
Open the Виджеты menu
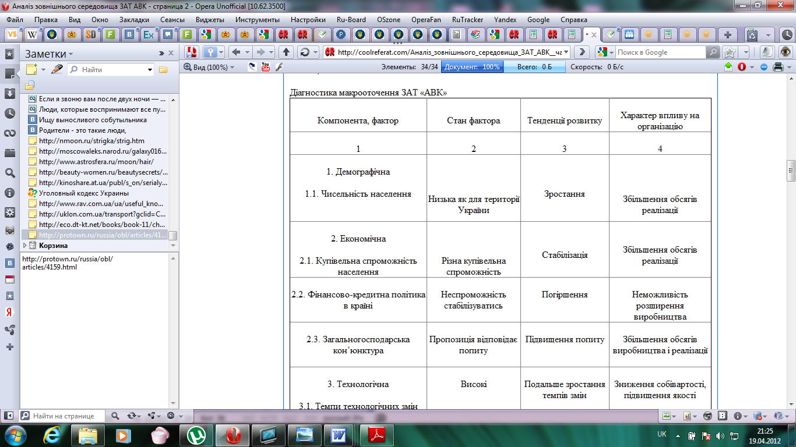pyautogui.click(x=210, y=19)
